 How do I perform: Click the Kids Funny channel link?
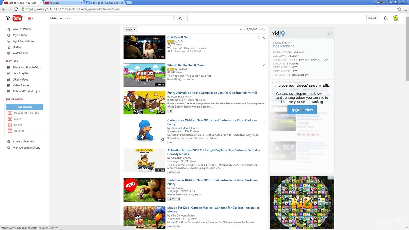[x=177, y=188]
